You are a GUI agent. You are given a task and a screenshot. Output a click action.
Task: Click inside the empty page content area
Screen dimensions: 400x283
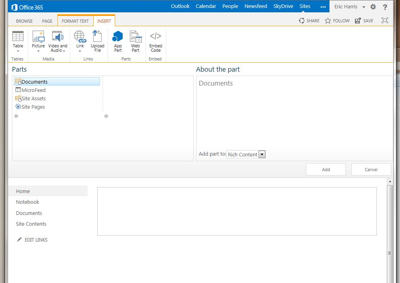click(237, 211)
